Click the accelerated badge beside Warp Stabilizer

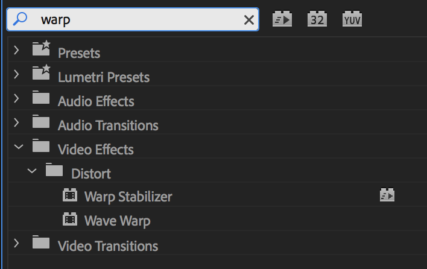pyautogui.click(x=387, y=195)
